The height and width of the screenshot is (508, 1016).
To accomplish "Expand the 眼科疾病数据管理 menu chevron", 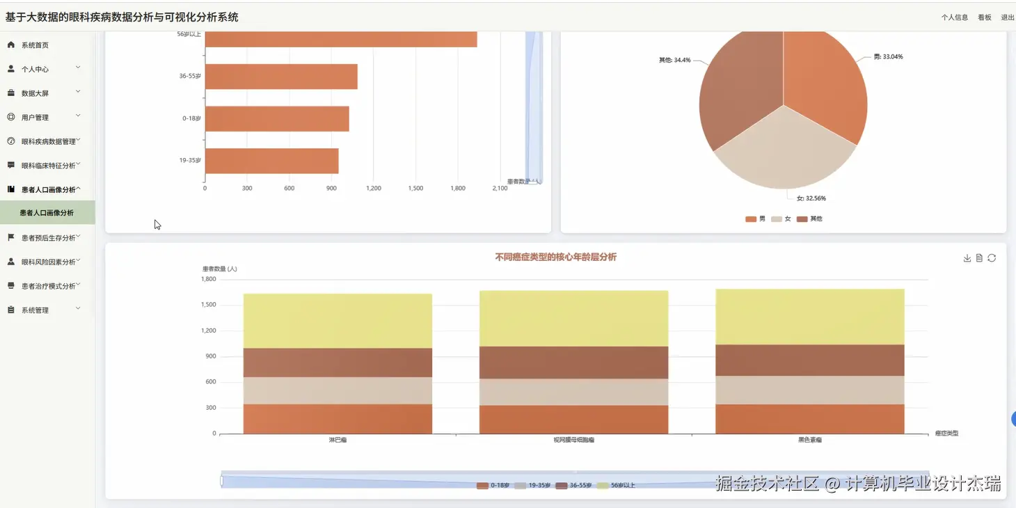I will (x=78, y=140).
